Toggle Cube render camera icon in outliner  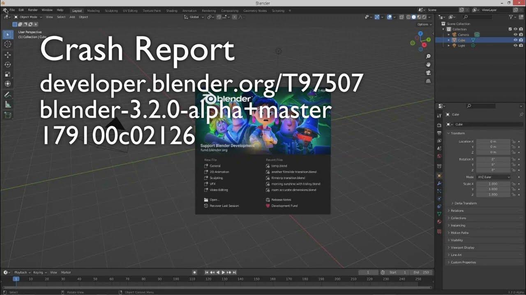click(x=521, y=40)
